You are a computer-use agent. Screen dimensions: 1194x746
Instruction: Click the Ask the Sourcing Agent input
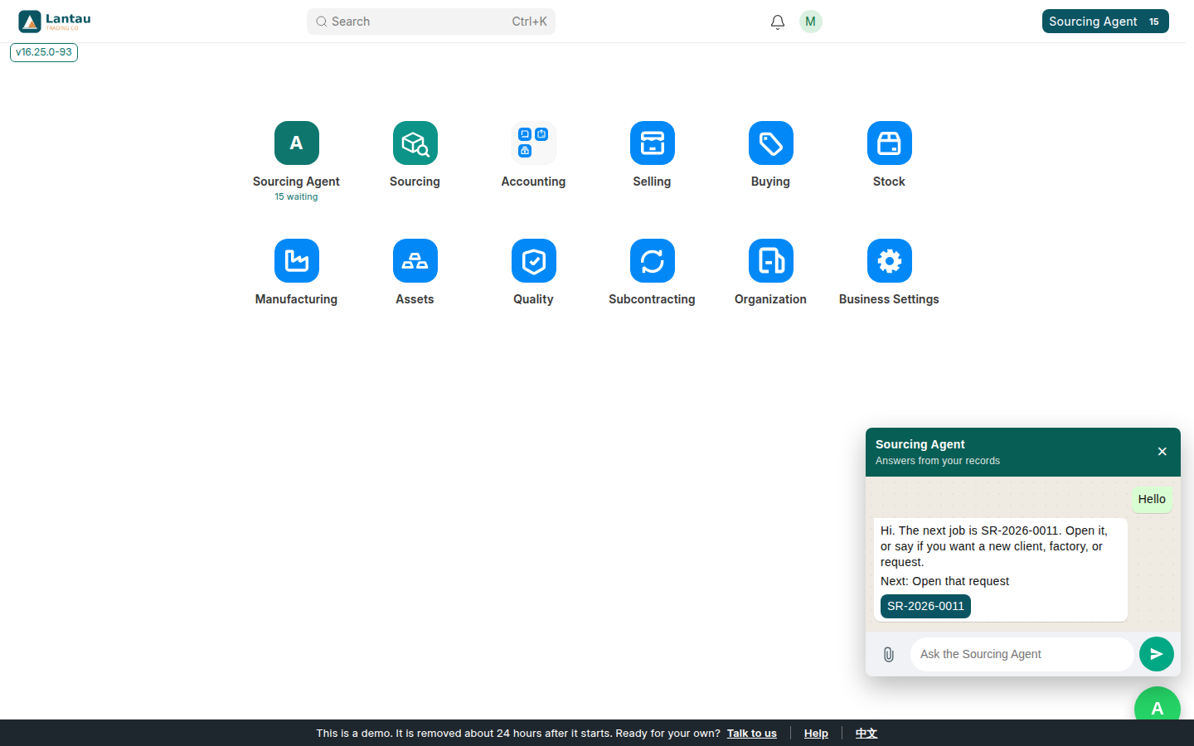tap(1022, 654)
